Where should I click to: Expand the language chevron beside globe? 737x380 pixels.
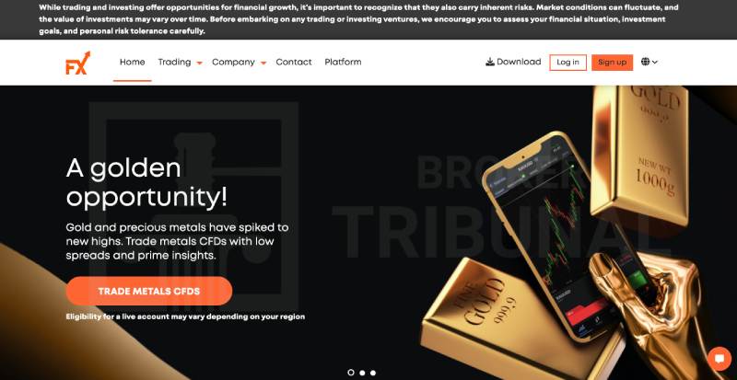(655, 62)
